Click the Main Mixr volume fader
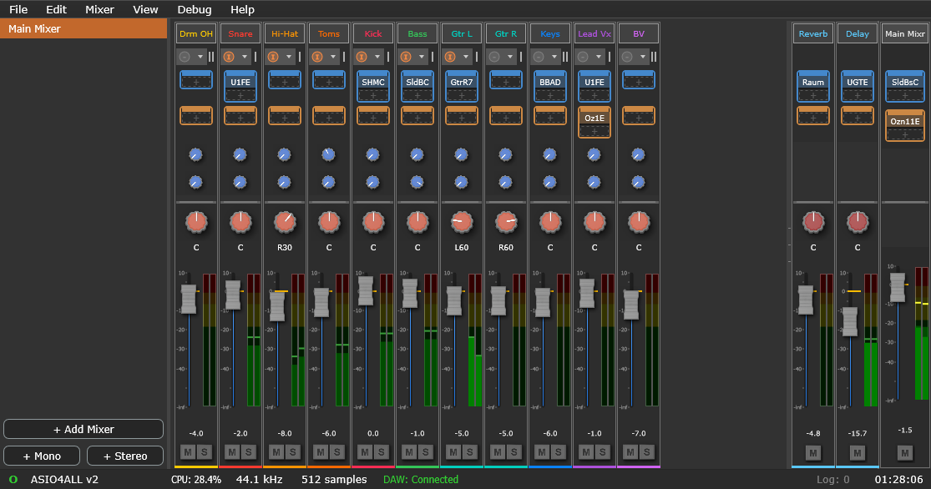Viewport: 931px width, 489px height. 897,288
